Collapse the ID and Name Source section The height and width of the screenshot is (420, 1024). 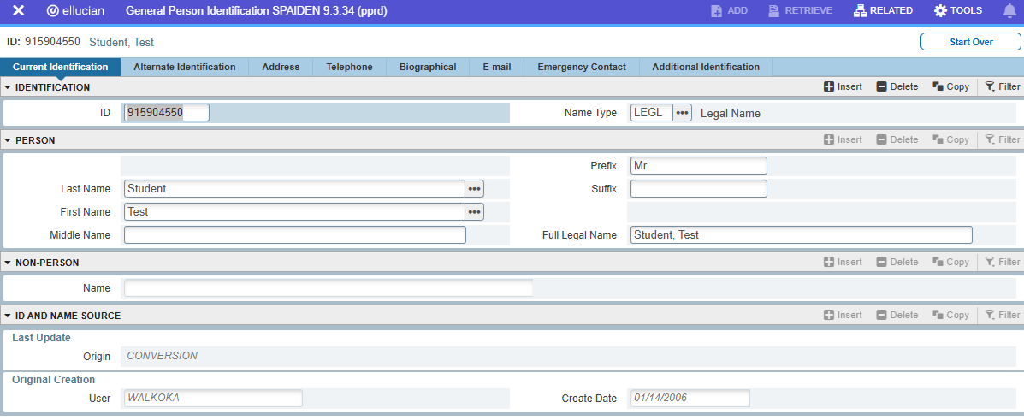[x=8, y=316]
